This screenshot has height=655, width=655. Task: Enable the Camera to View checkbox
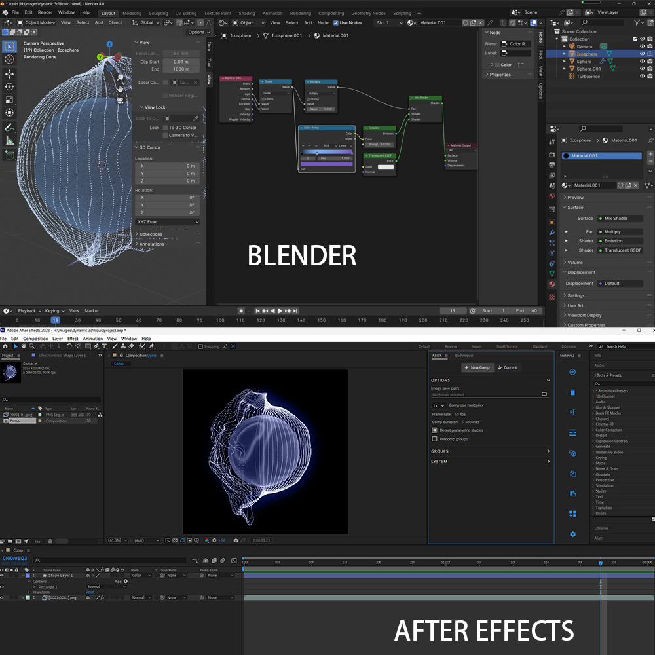(166, 136)
